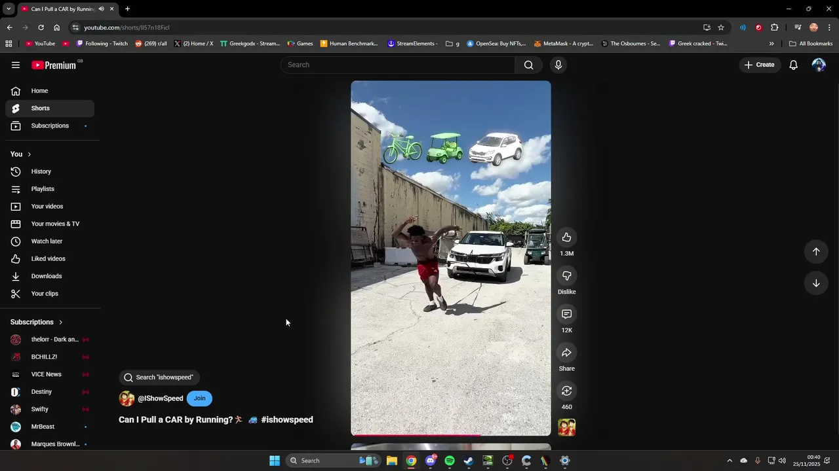This screenshot has height=471, width=839.
Task: Open Playlists in the sidebar
Action: pyautogui.click(x=50, y=189)
